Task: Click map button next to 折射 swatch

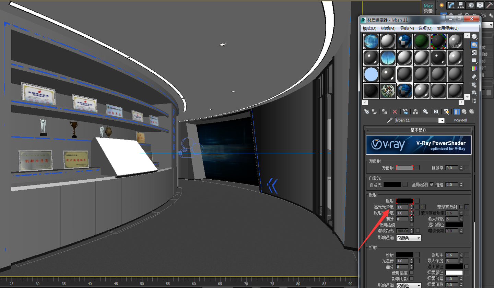Action: coord(417,255)
